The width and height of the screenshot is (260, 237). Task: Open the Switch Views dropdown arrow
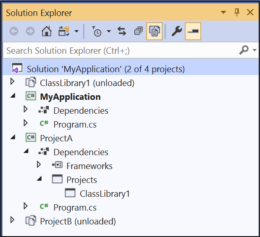click(76, 31)
